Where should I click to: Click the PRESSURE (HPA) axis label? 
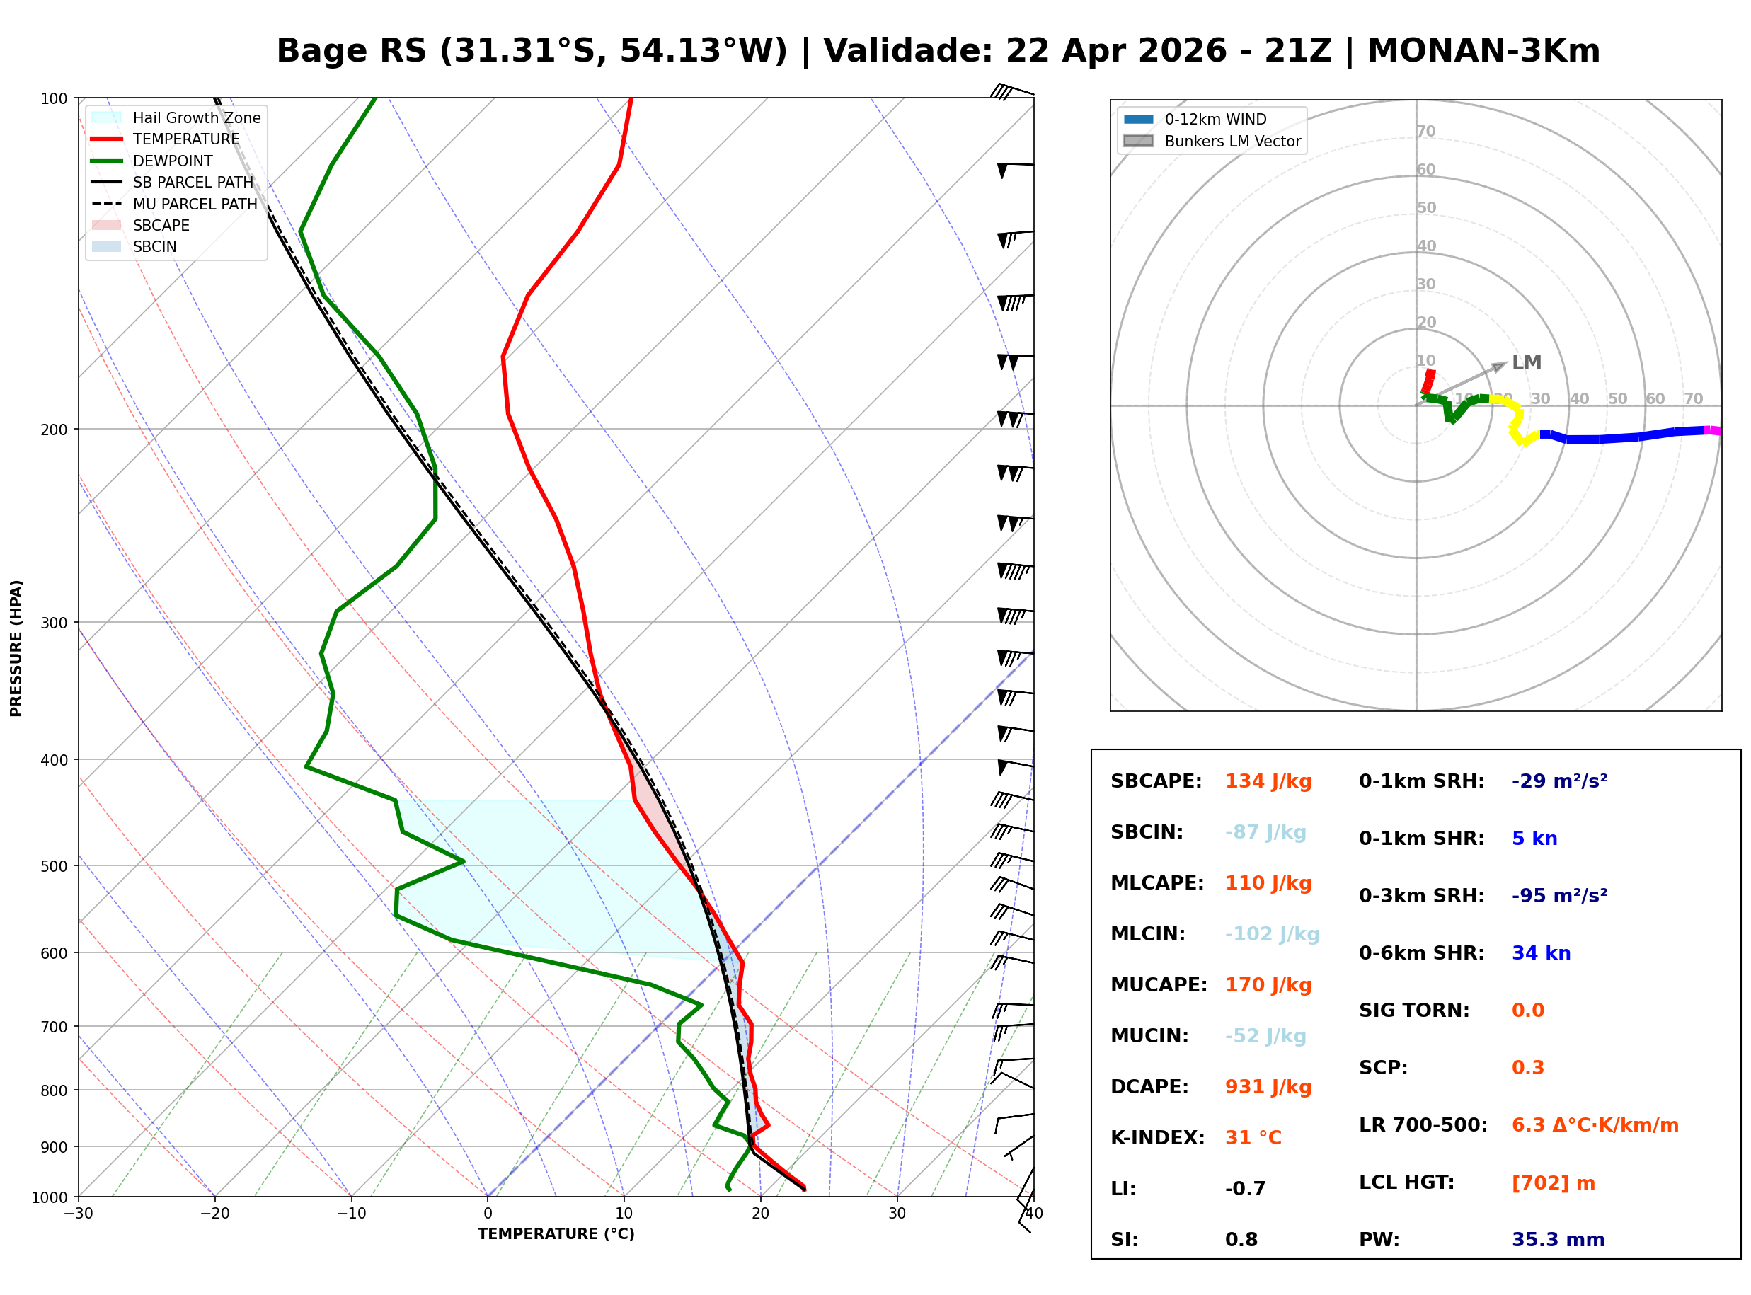point(16,649)
